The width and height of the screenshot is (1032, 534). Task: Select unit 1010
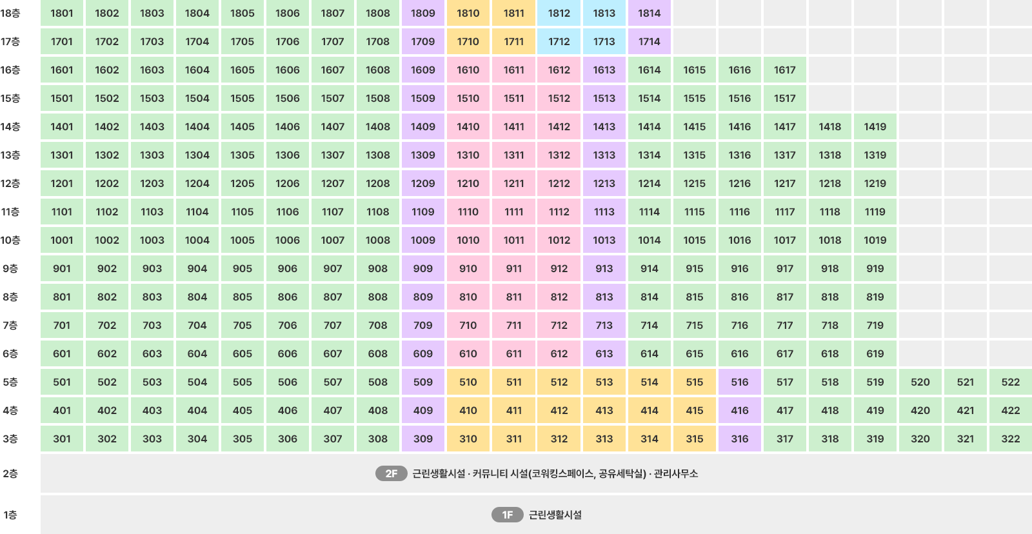[468, 240]
